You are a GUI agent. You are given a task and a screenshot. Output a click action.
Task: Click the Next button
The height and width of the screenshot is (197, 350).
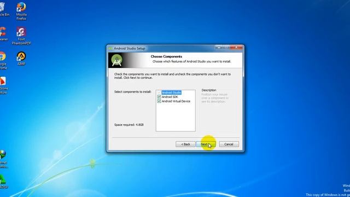coord(206,144)
